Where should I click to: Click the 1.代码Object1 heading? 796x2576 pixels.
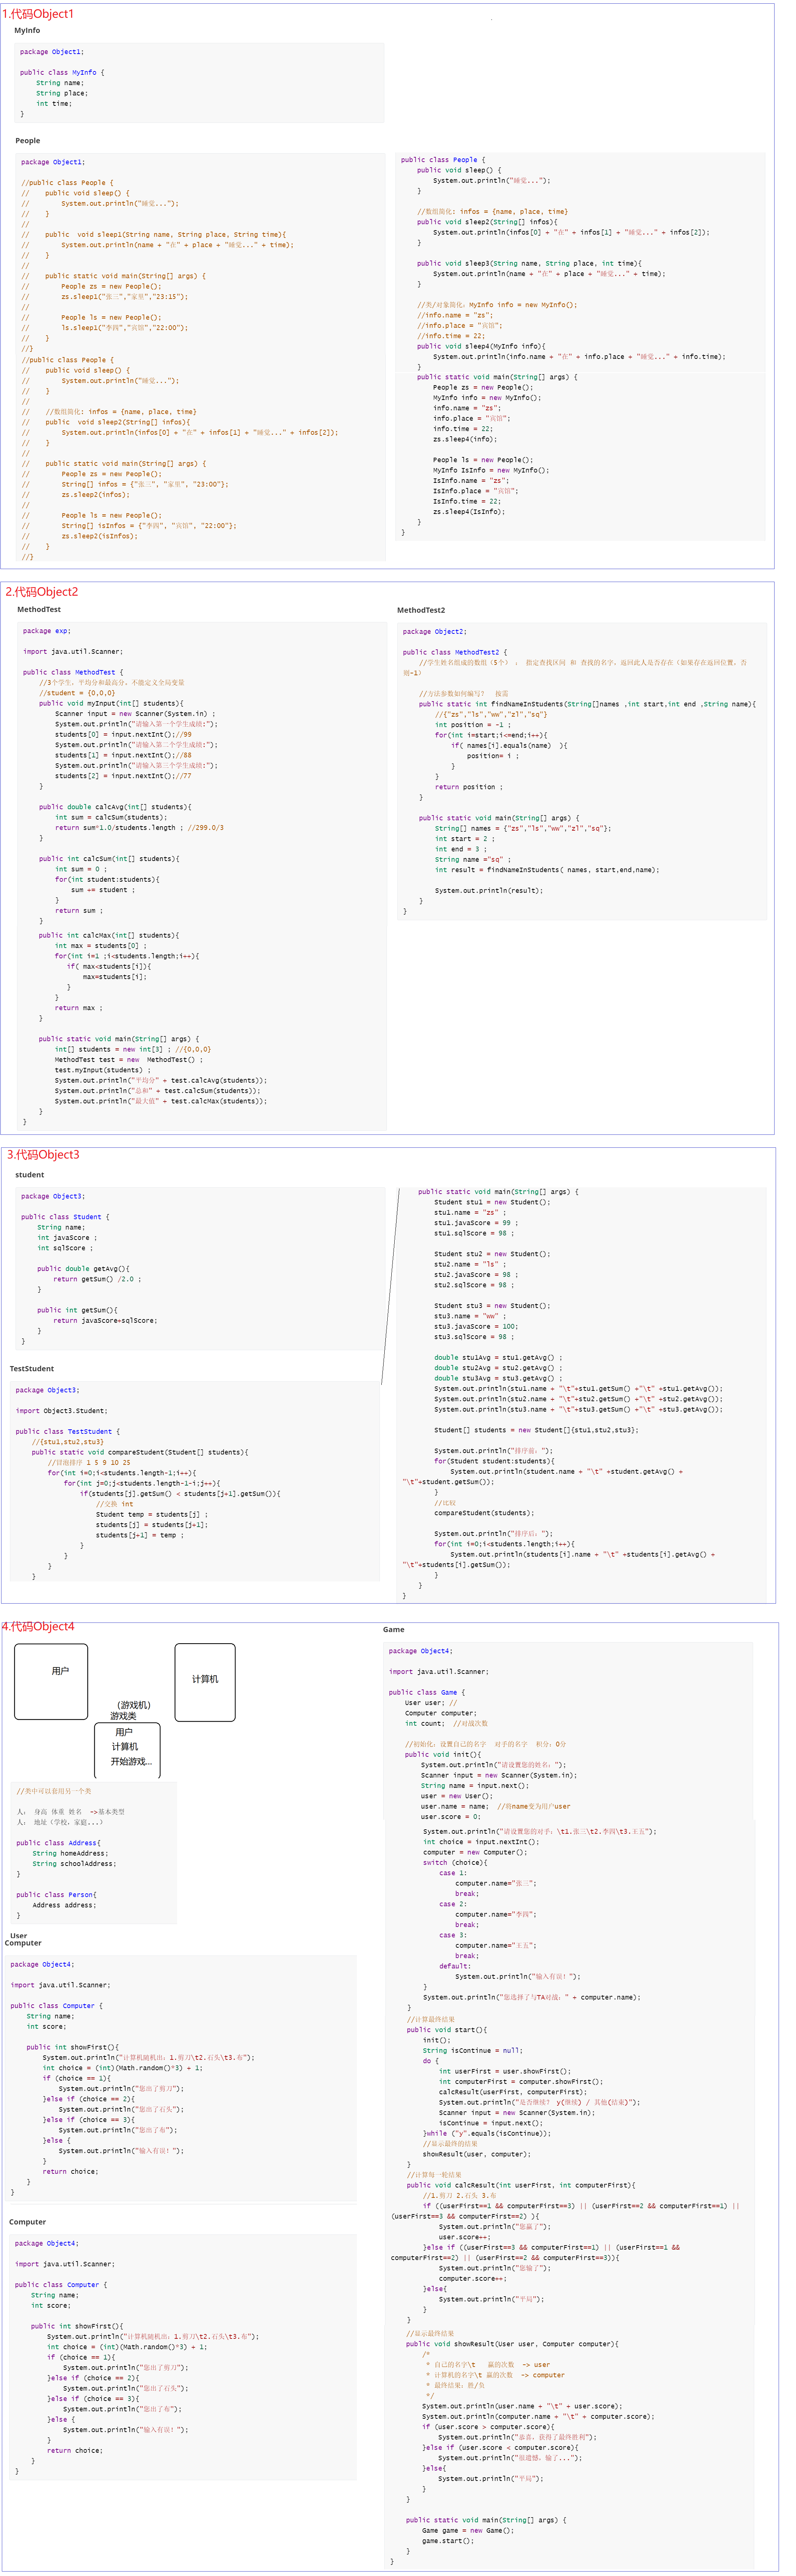(38, 14)
